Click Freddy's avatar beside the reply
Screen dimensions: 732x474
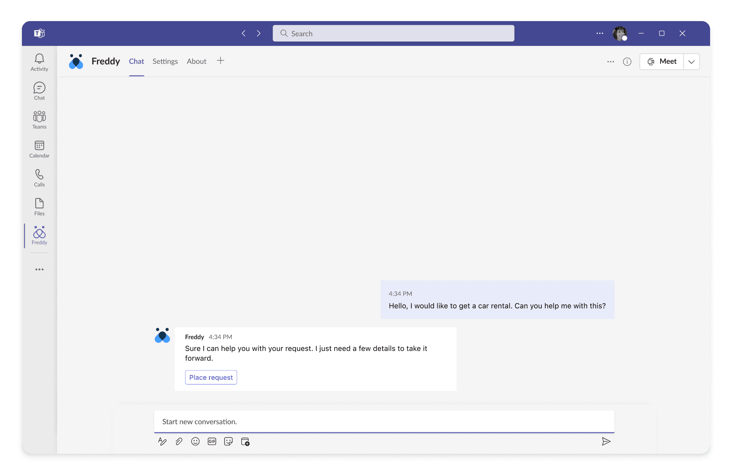coord(162,335)
